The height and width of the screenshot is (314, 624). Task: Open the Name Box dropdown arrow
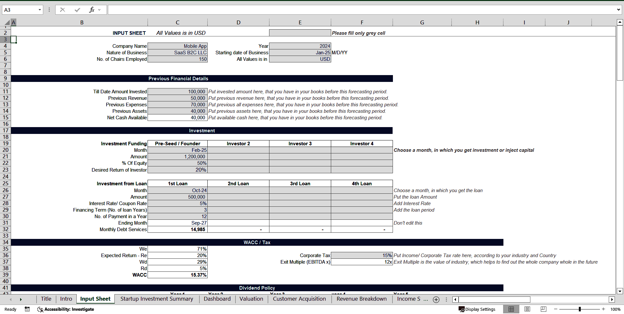[40, 10]
